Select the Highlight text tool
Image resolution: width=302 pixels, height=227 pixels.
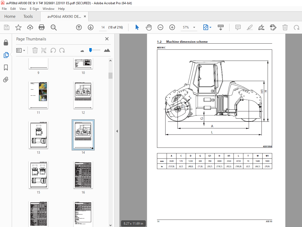pos(249,27)
